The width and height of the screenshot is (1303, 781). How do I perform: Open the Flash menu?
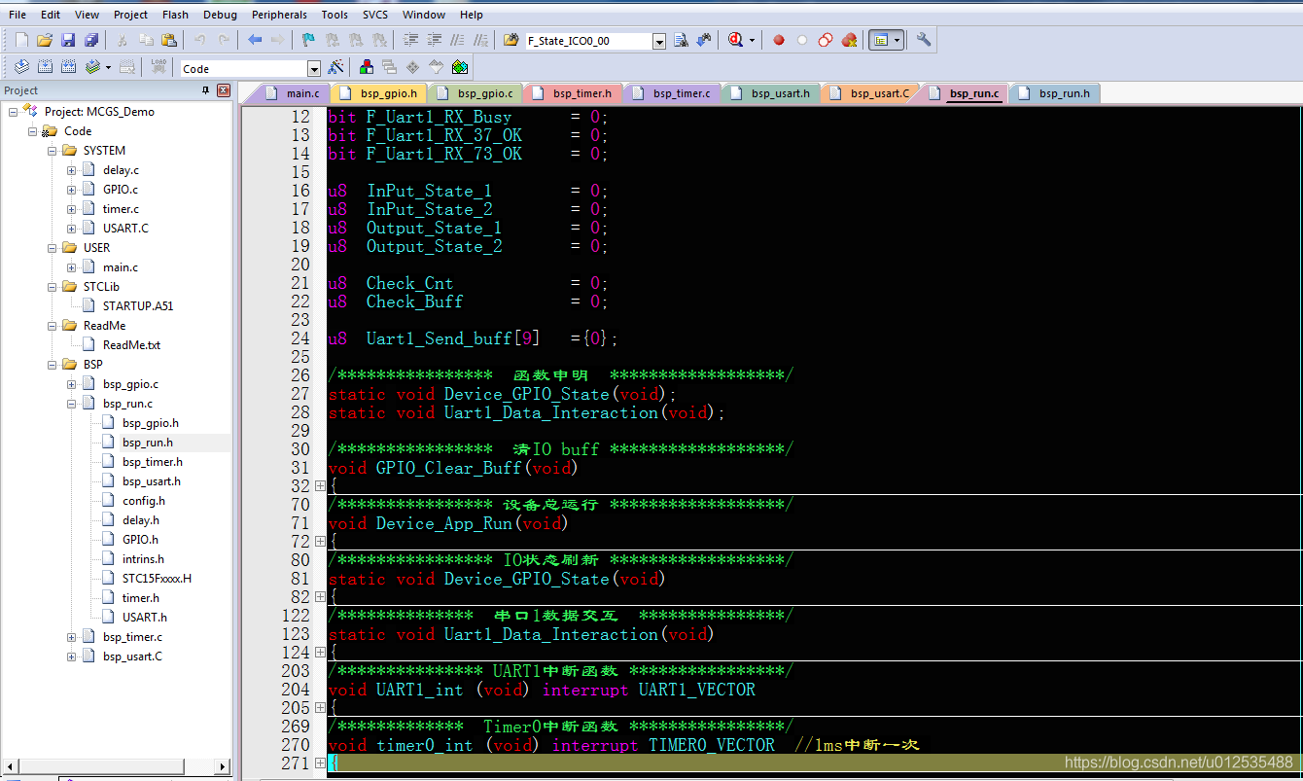[x=176, y=15]
